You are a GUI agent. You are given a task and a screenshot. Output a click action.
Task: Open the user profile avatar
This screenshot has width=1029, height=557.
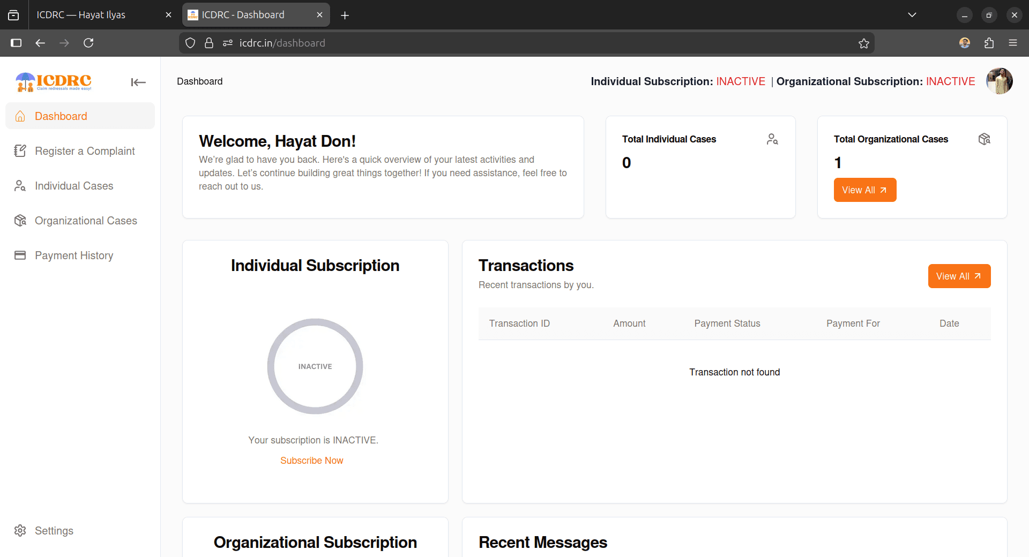[1000, 81]
